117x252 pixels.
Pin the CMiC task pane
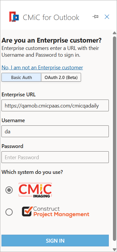tap(95, 17)
